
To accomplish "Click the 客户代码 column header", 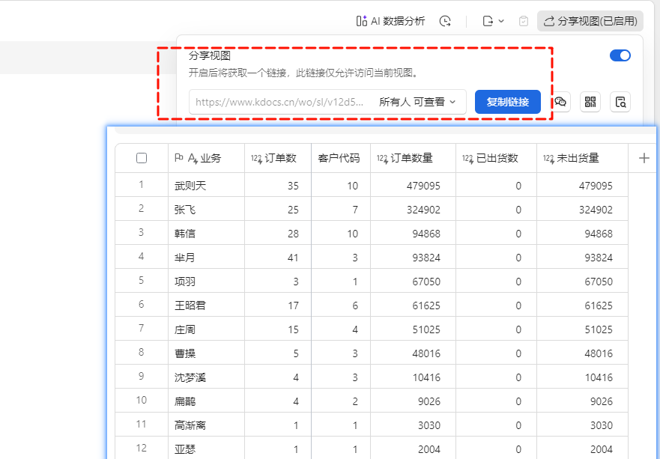I will click(x=341, y=158).
